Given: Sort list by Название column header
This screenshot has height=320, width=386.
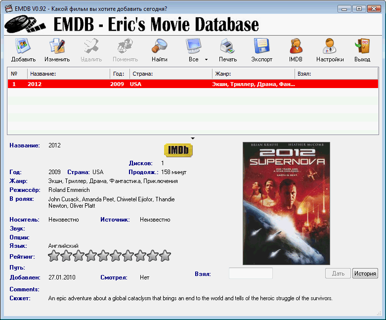Looking at the screenshot, I should (68, 74).
